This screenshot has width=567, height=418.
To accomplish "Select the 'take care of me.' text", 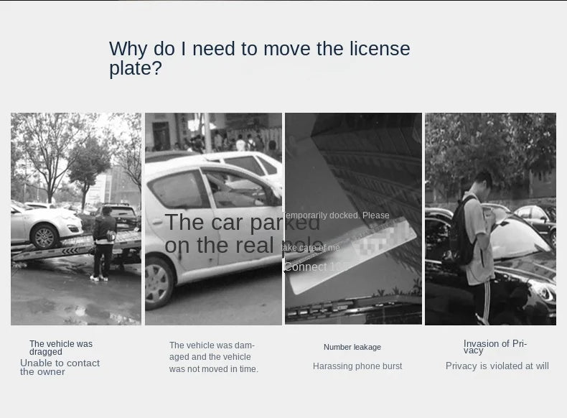I will point(311,248).
